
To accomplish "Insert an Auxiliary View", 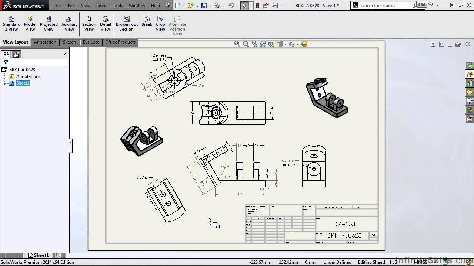I will (x=69, y=24).
